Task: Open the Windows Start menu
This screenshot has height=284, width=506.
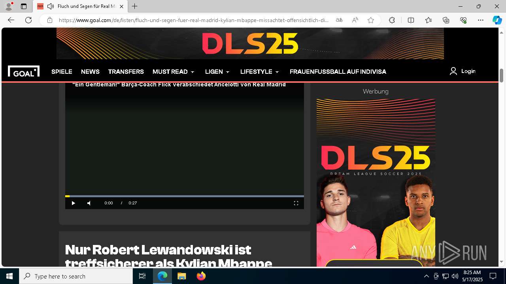Action: pos(9,276)
